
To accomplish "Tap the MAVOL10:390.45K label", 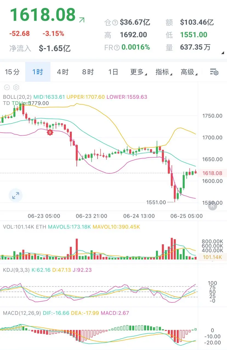I will [x=117, y=227].
